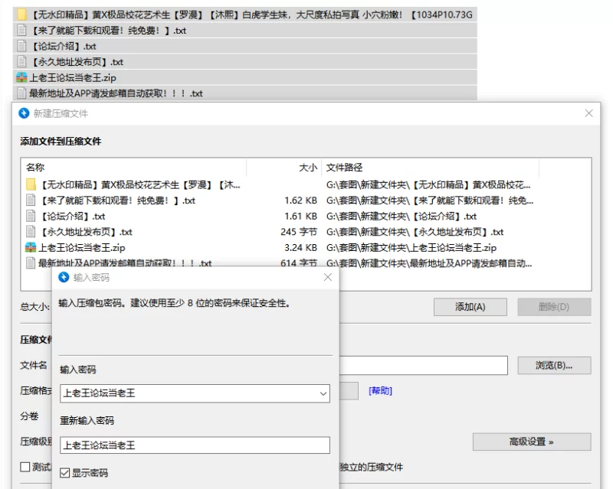
Task: Expand 高级设置 options
Action: (x=531, y=442)
